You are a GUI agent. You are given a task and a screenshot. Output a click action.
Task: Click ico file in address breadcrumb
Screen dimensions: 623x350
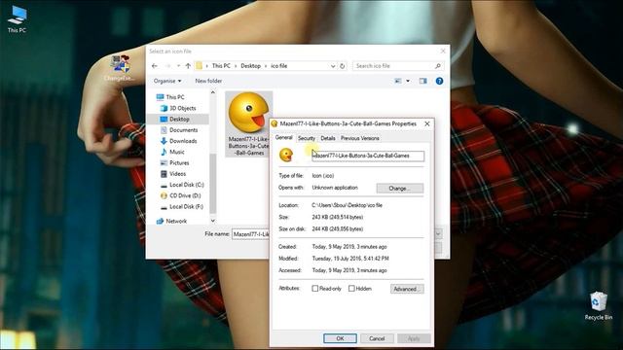(279, 66)
